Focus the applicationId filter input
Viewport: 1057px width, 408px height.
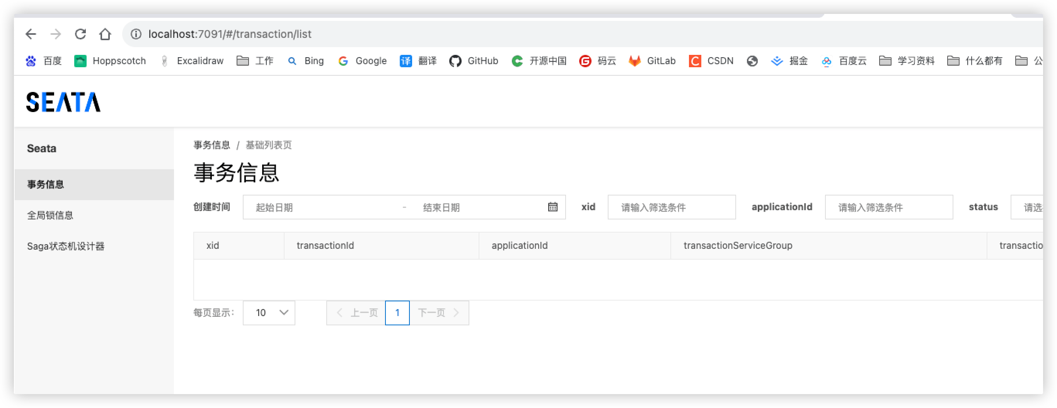[x=888, y=207]
